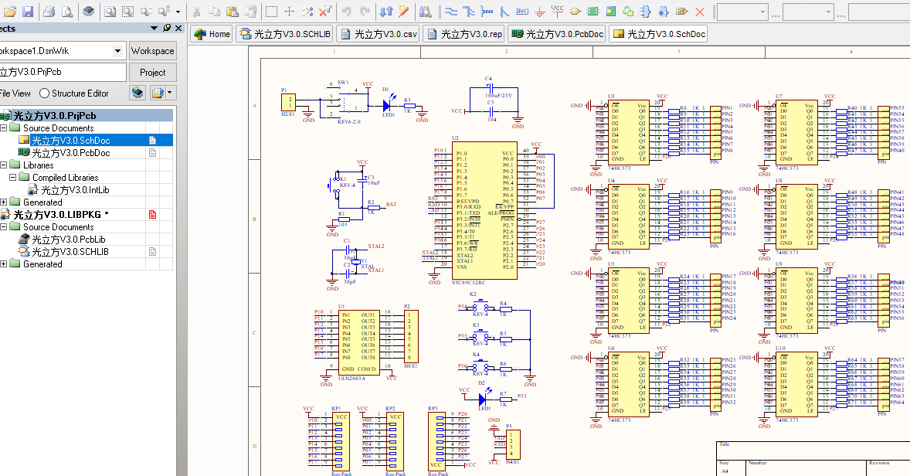Browse the component libraries icon
This screenshot has width=910, height=476.
425,11
